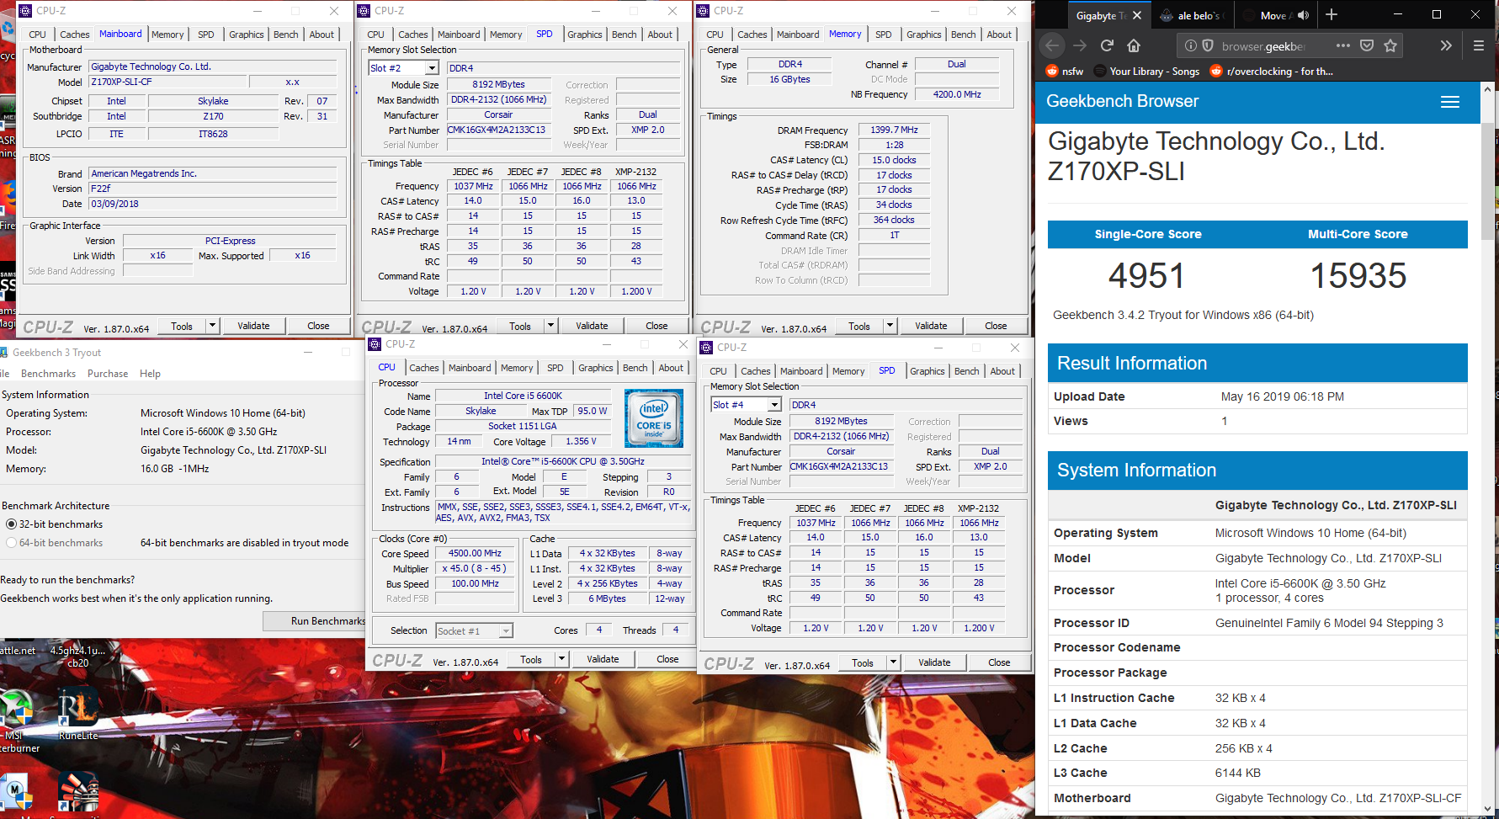Viewport: 1499px width, 819px height.
Task: Select 64-bit benchmarks radio button
Action: (12, 543)
